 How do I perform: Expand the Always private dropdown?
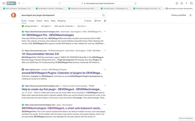click(30, 26)
